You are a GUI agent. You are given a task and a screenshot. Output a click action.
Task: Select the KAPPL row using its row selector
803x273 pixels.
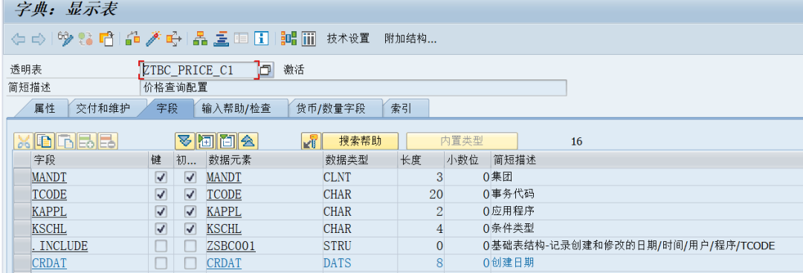click(x=22, y=211)
